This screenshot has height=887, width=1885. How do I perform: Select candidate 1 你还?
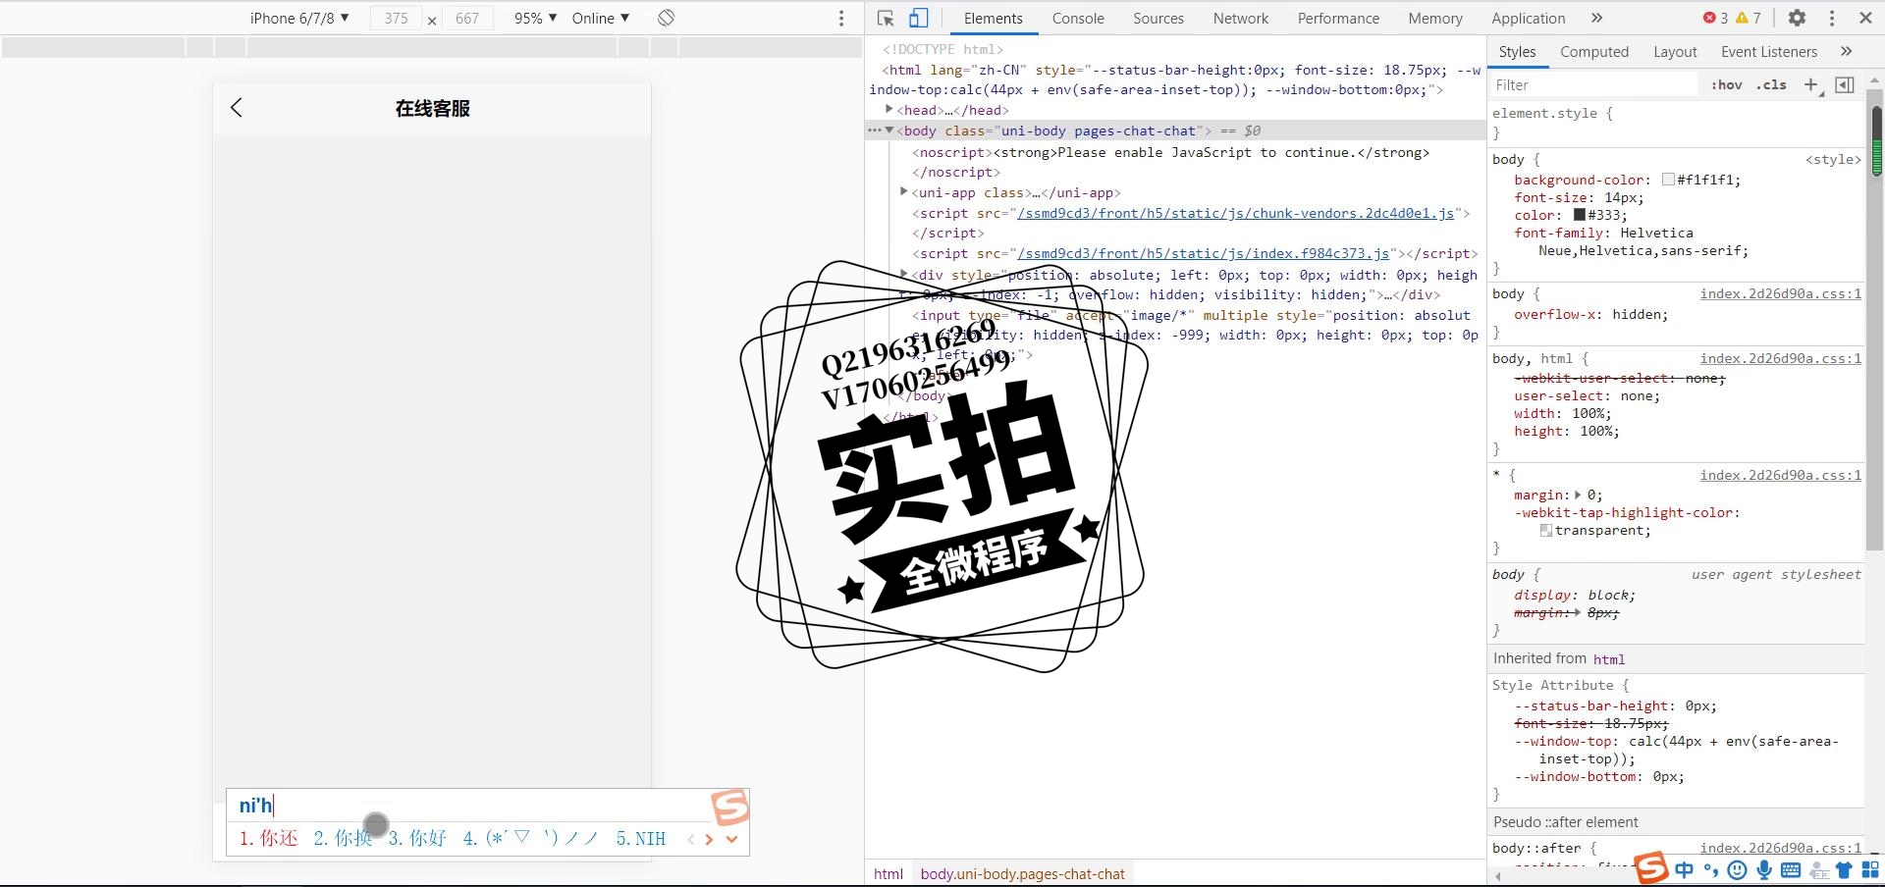268,838
